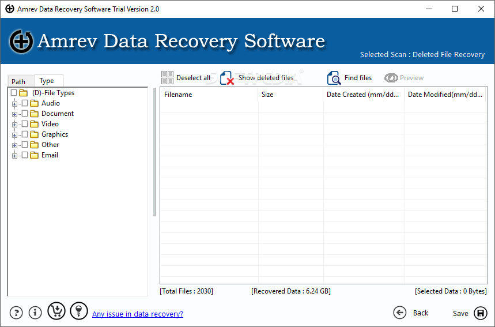
Task: Select the Audio tree item label
Action: tap(51, 103)
